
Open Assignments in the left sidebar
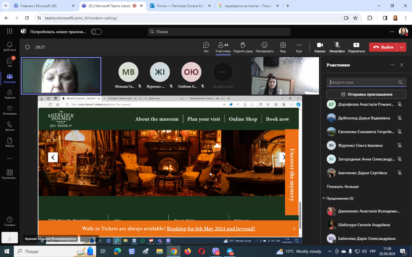click(x=10, y=94)
